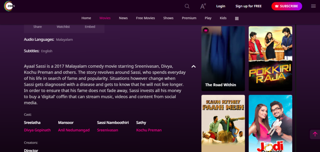Click the scroll-to-top arrow button

click(x=315, y=134)
